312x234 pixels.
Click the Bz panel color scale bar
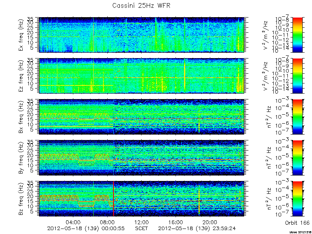[297, 199]
